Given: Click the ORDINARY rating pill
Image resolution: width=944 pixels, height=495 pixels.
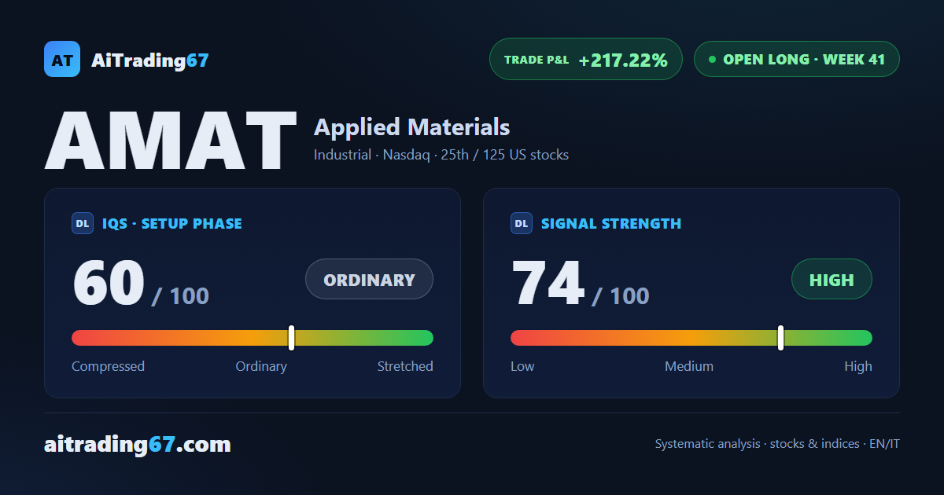Looking at the screenshot, I should click(x=369, y=279).
